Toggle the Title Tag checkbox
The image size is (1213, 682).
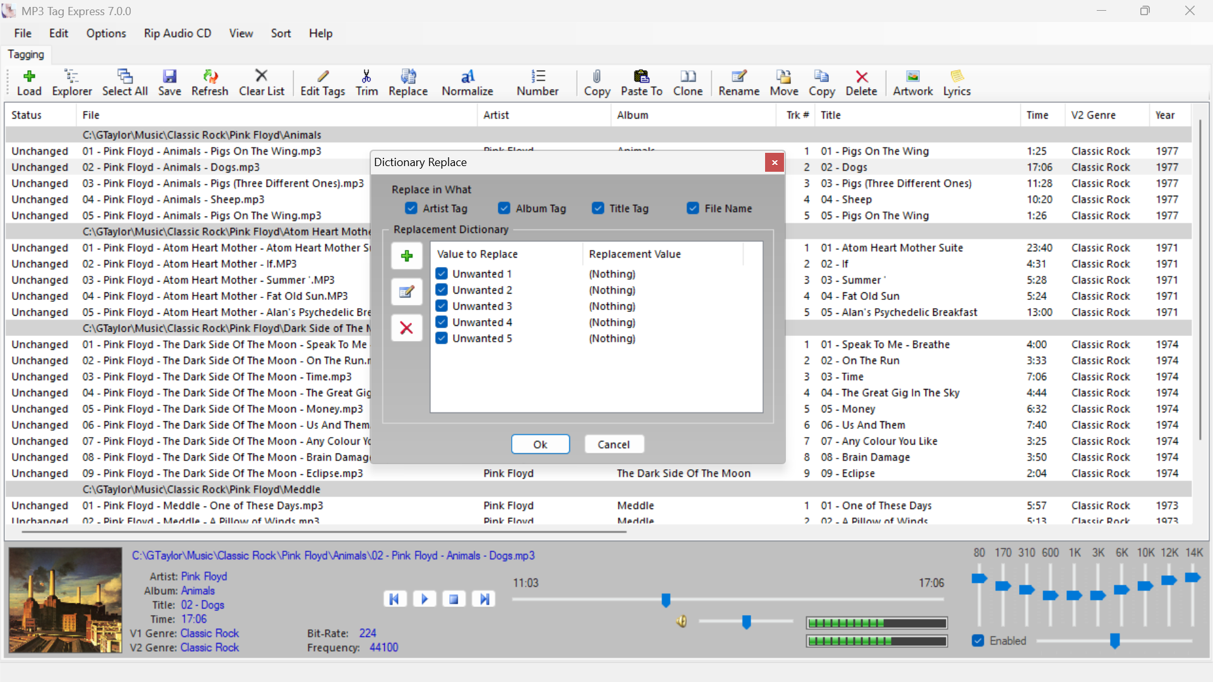coord(598,208)
